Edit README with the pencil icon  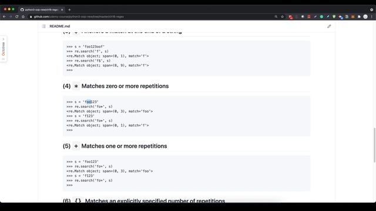[x=329, y=26]
